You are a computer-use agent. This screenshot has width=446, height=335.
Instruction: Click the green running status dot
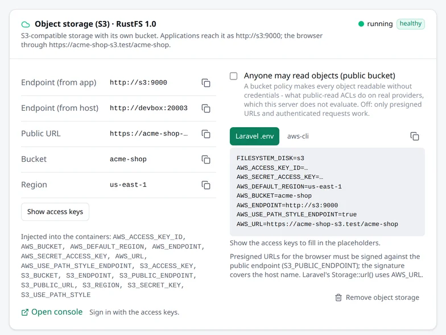coord(361,24)
